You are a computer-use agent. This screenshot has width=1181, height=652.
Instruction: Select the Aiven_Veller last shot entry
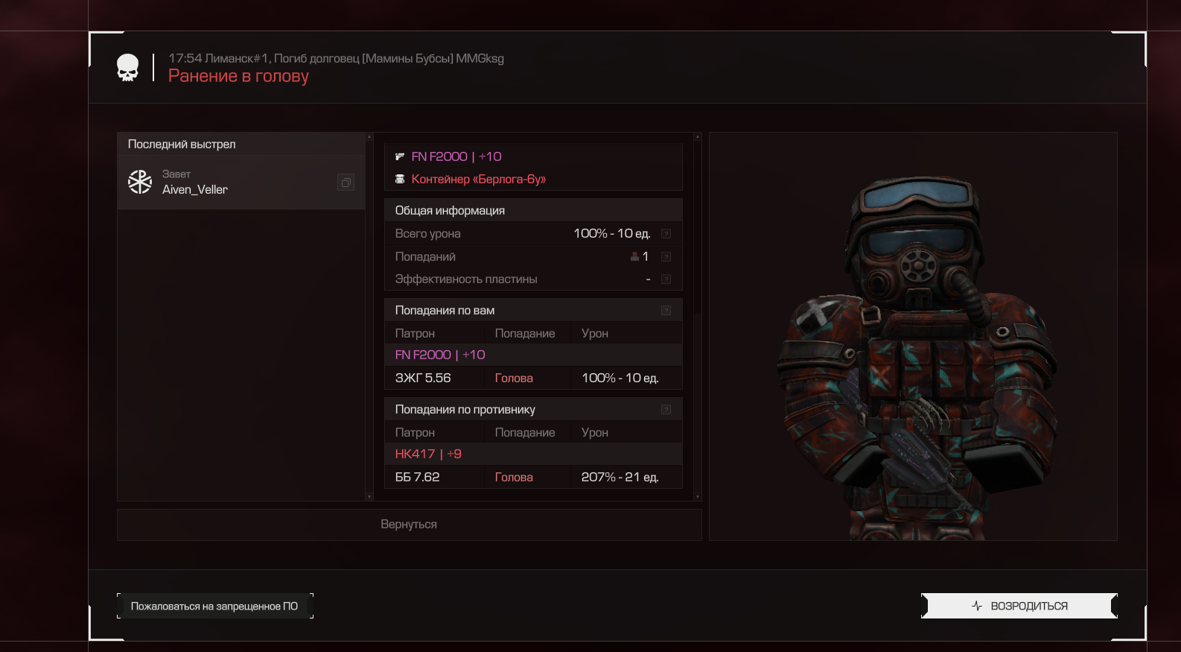click(241, 183)
